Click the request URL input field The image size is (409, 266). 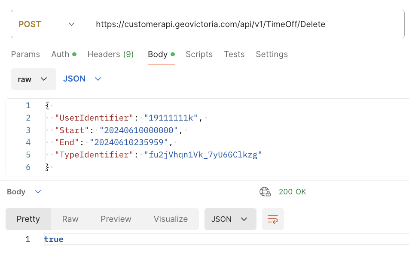pos(245,24)
